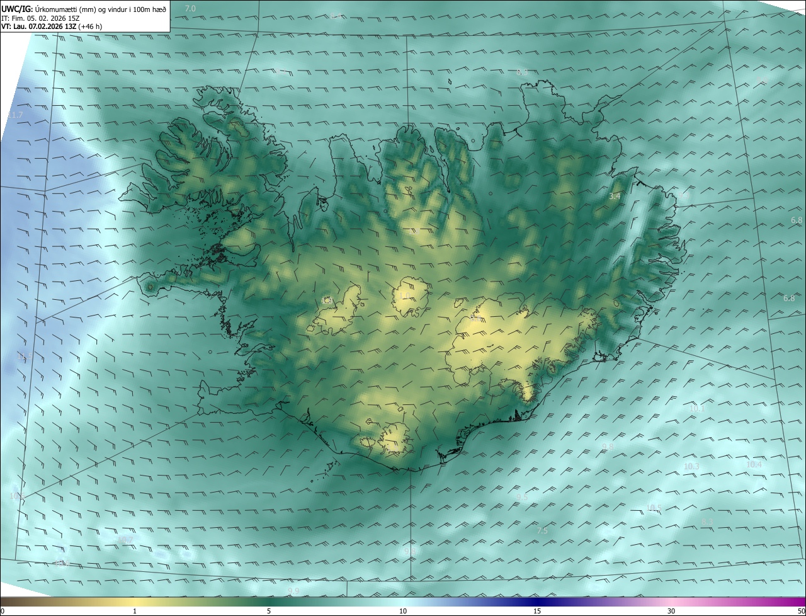This screenshot has width=806, height=616.
Task: Click the "5" tick label on the colour scale
Action: coord(269,612)
